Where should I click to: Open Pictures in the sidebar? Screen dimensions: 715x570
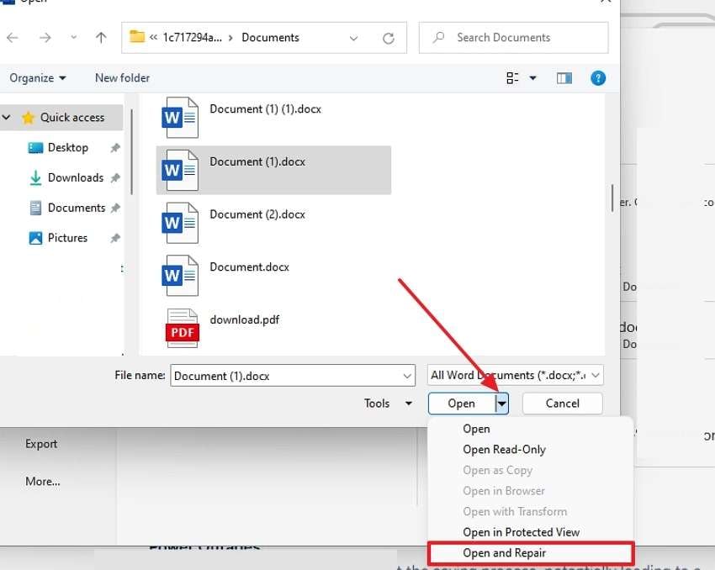point(67,238)
